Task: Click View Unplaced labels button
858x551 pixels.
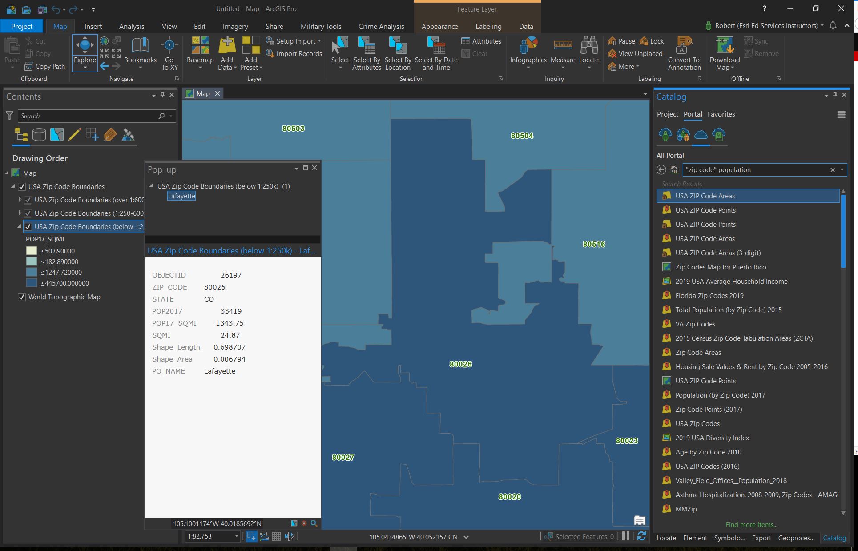Action: [635, 53]
